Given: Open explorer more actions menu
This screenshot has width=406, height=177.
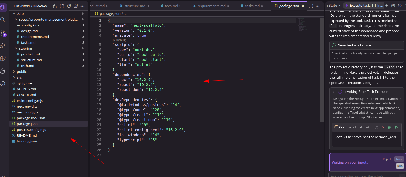Looking at the screenshot, I should tap(83, 6).
